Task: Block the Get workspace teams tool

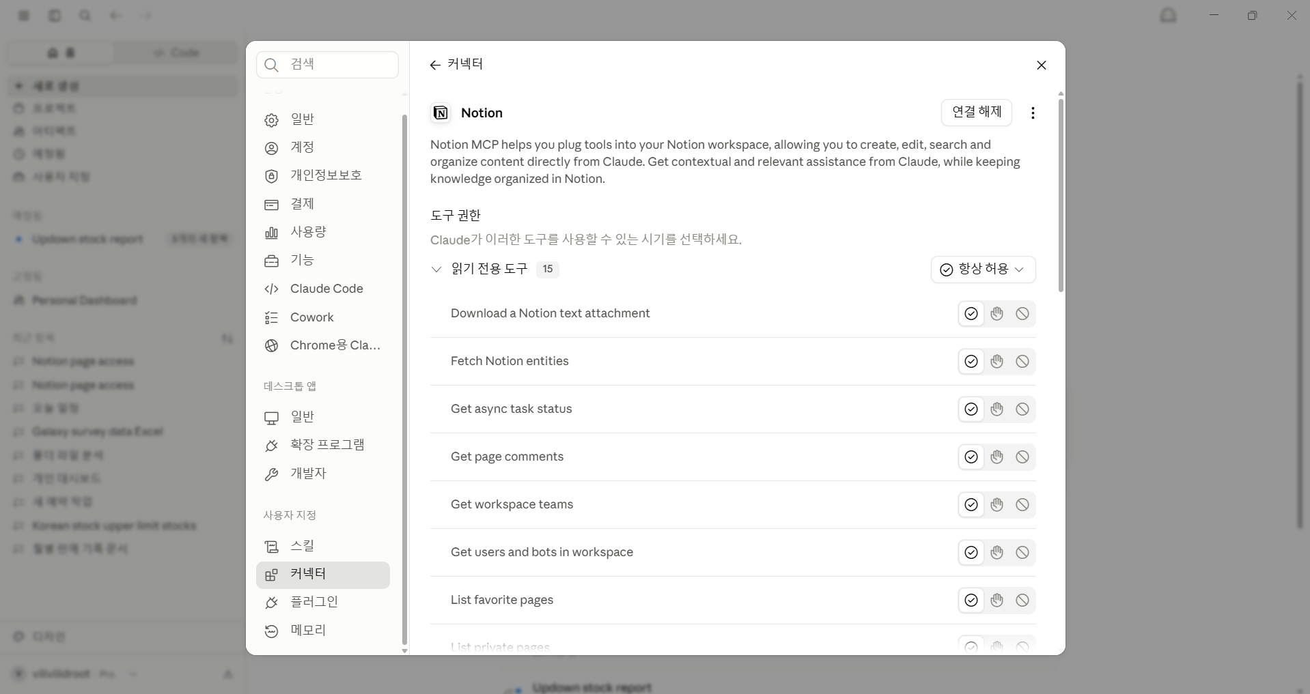Action: tap(1022, 505)
